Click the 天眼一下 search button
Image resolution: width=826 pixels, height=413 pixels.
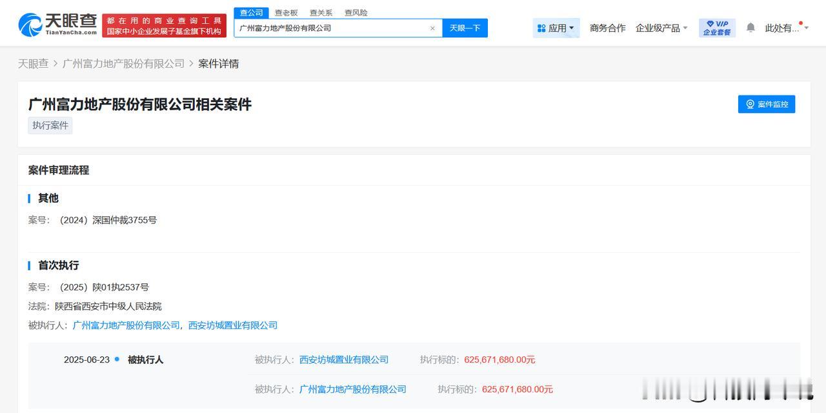(465, 28)
